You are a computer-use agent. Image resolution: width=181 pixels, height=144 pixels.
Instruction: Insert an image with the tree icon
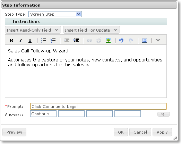click(x=108, y=41)
